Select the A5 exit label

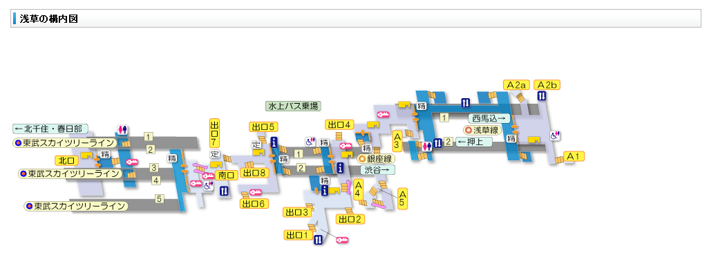click(x=403, y=198)
